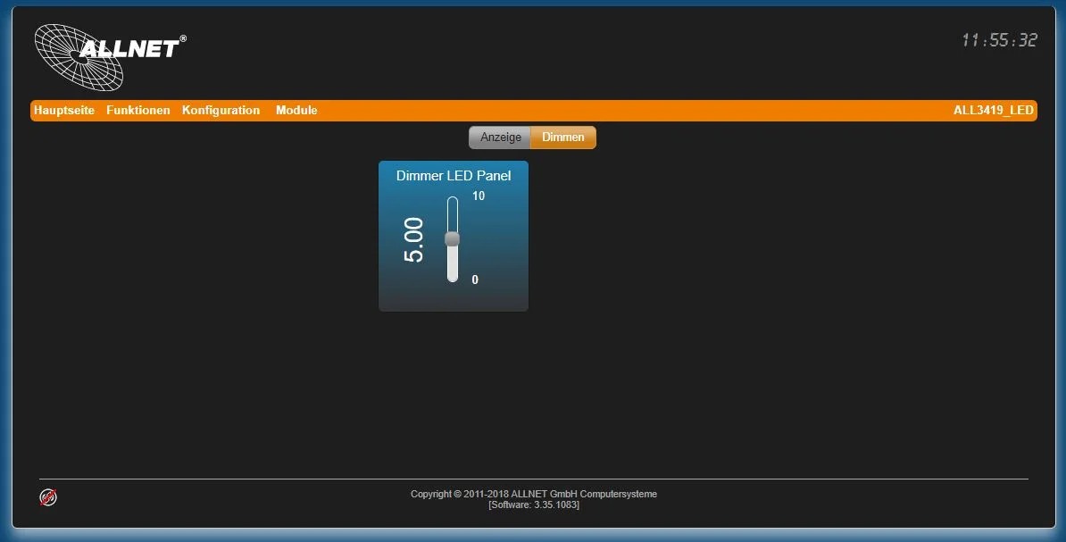Click the dimmer slider handle
Viewport: 1066px width, 542px height.
coord(453,237)
